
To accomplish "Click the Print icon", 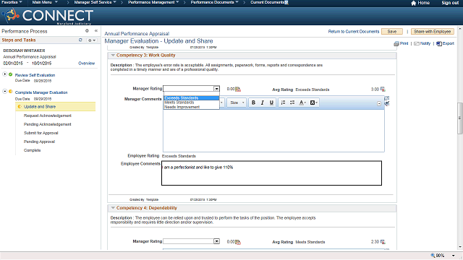I will 396,43.
